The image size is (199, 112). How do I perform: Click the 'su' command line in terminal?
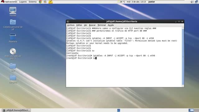[x=80, y=51]
